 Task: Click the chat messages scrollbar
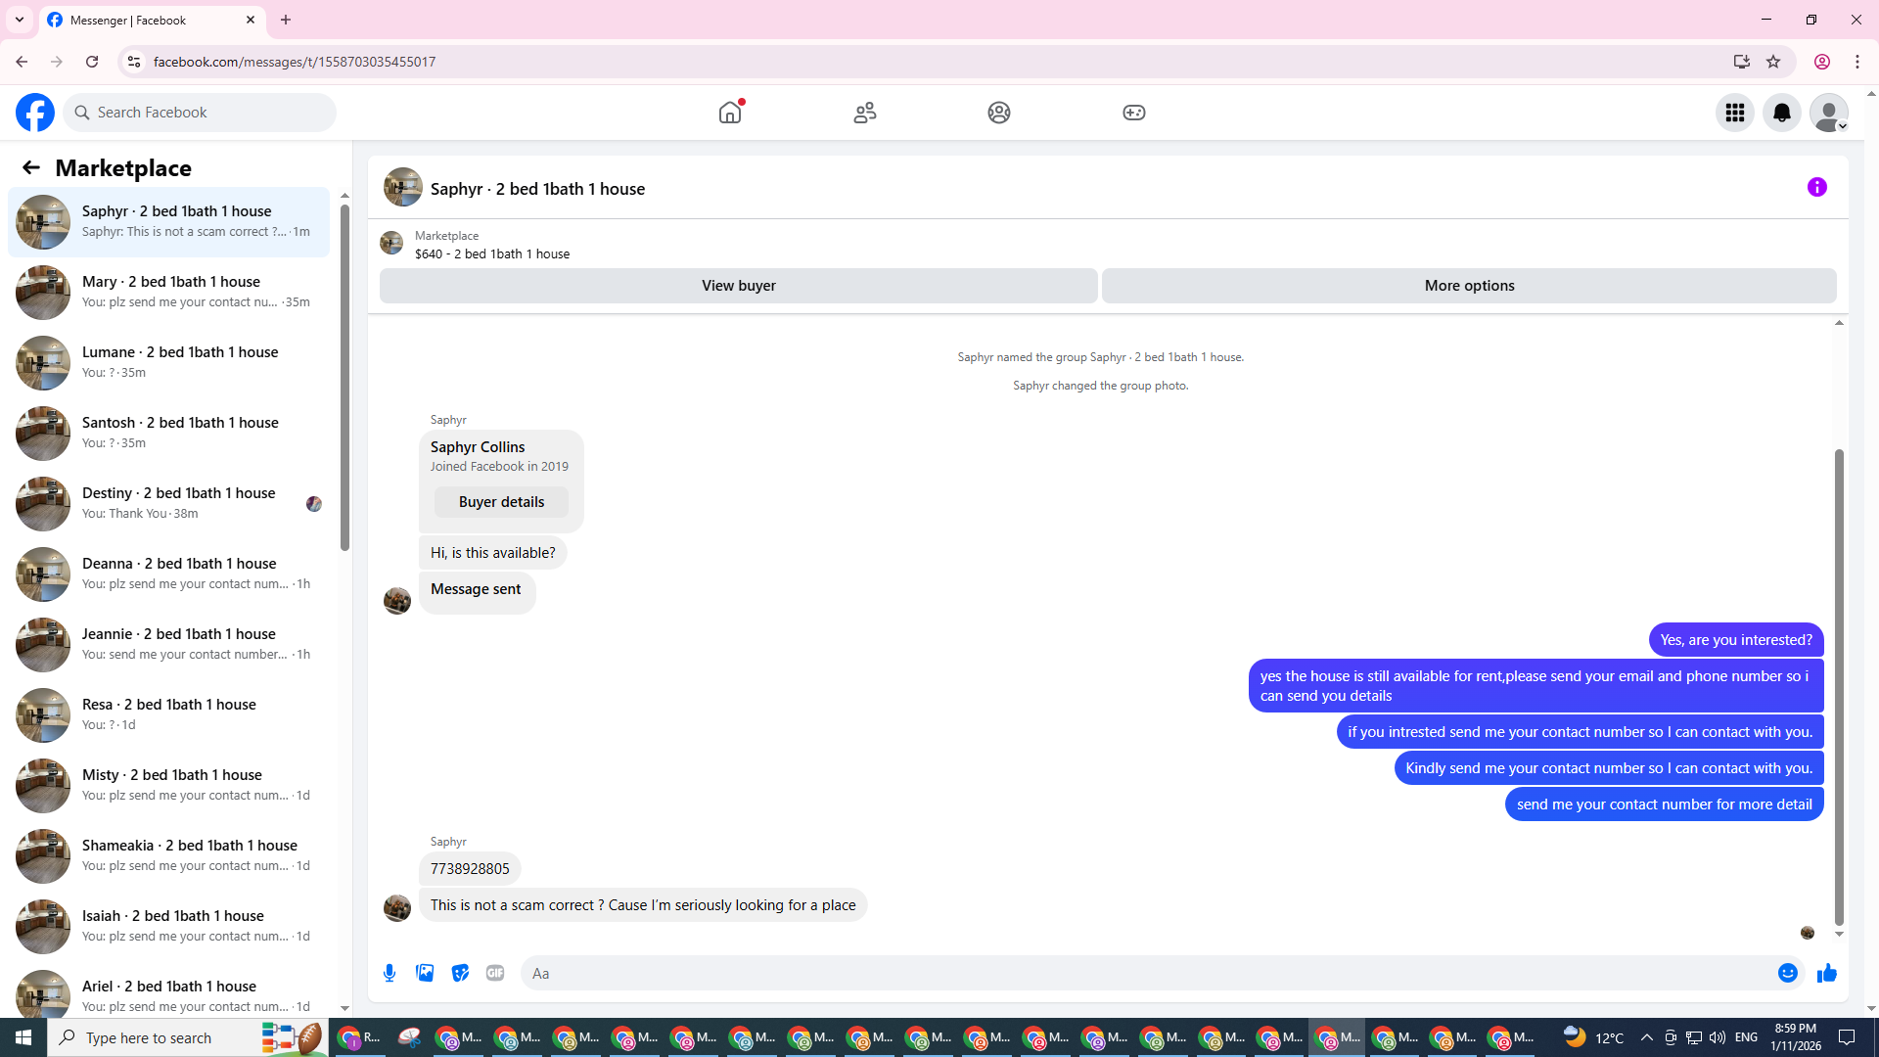(x=1839, y=687)
